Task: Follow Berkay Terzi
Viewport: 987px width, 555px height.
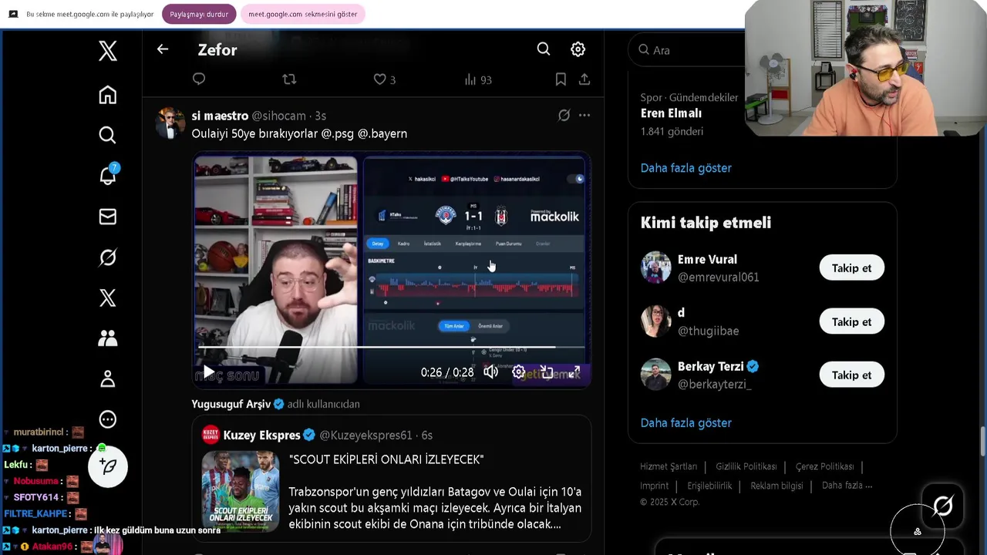Action: pos(851,375)
